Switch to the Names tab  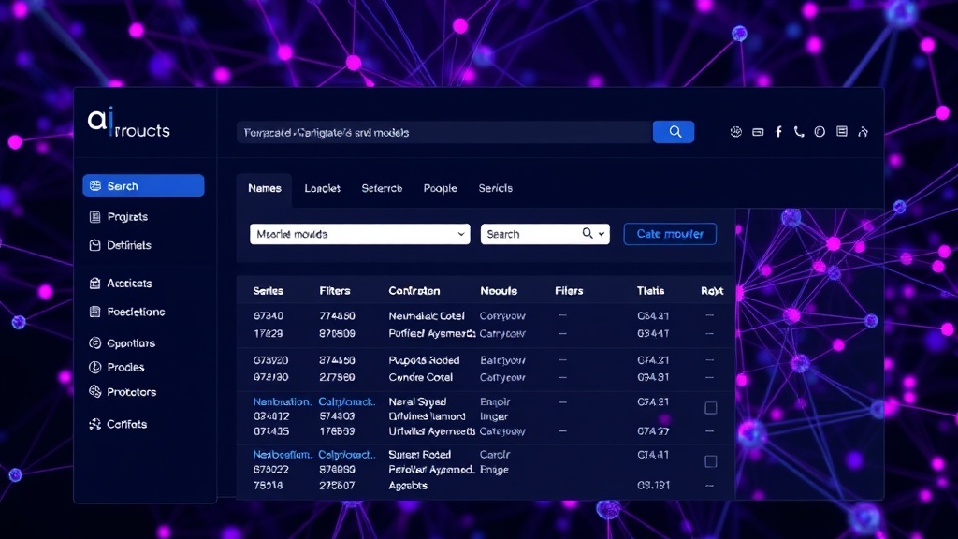(265, 188)
